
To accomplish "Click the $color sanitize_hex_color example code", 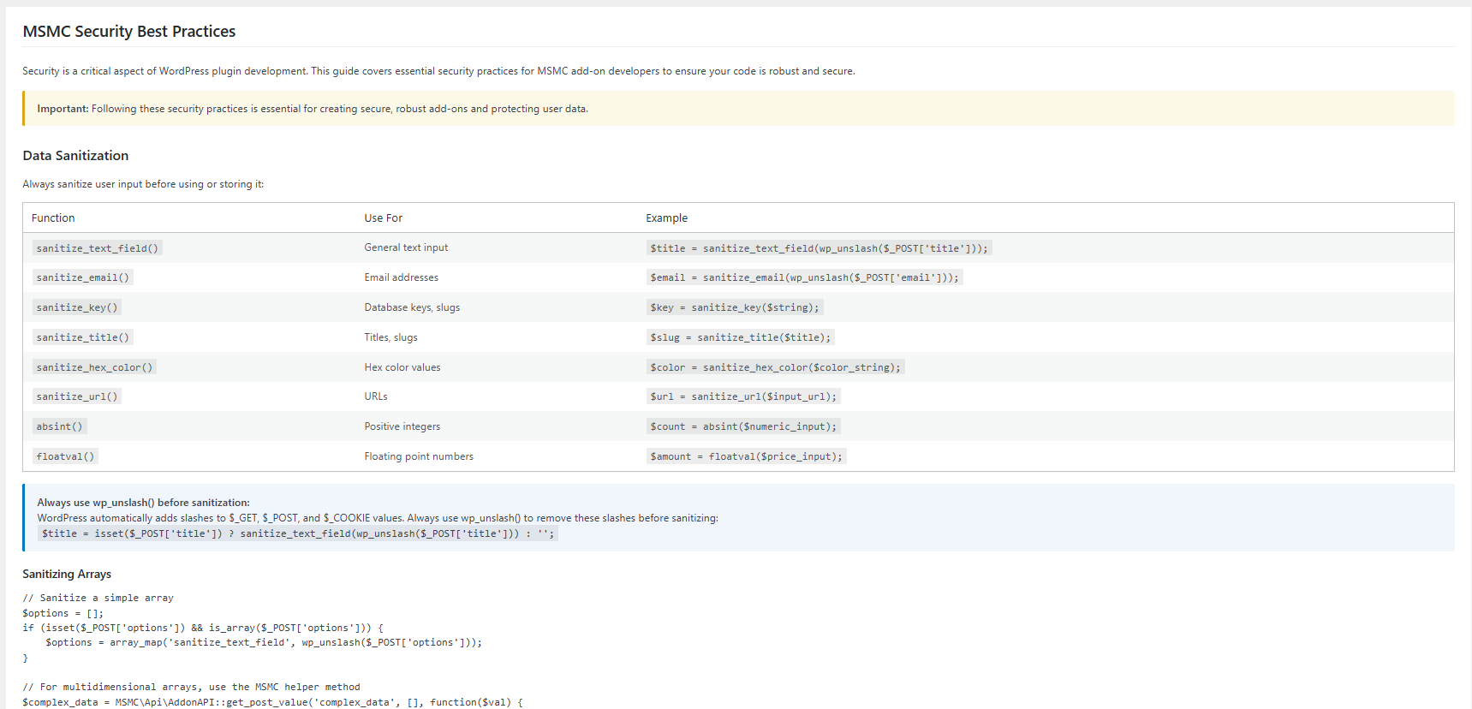I will point(775,367).
